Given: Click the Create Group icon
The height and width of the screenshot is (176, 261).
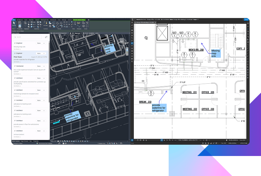Looking at the screenshot, I should 87,23.
